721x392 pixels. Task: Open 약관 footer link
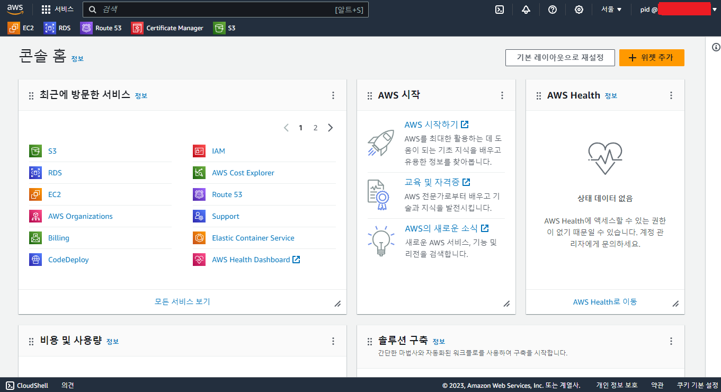point(657,385)
